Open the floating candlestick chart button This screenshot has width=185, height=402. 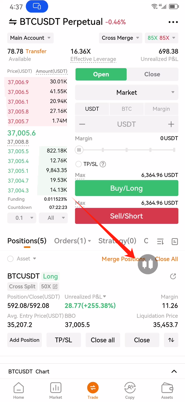click(148, 264)
